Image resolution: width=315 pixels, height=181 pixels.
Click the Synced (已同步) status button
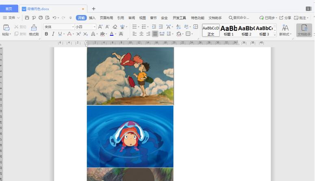(x=268, y=18)
